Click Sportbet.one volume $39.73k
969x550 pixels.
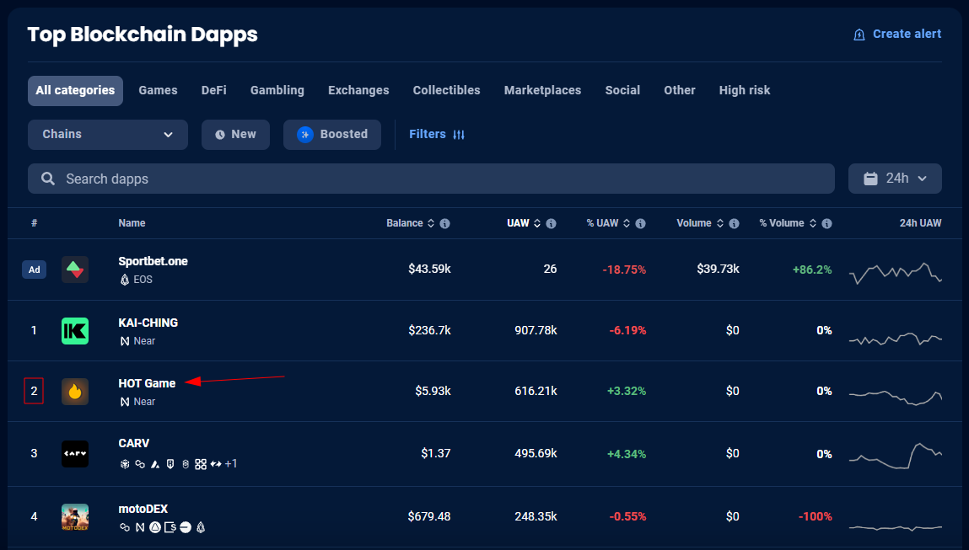tap(718, 270)
